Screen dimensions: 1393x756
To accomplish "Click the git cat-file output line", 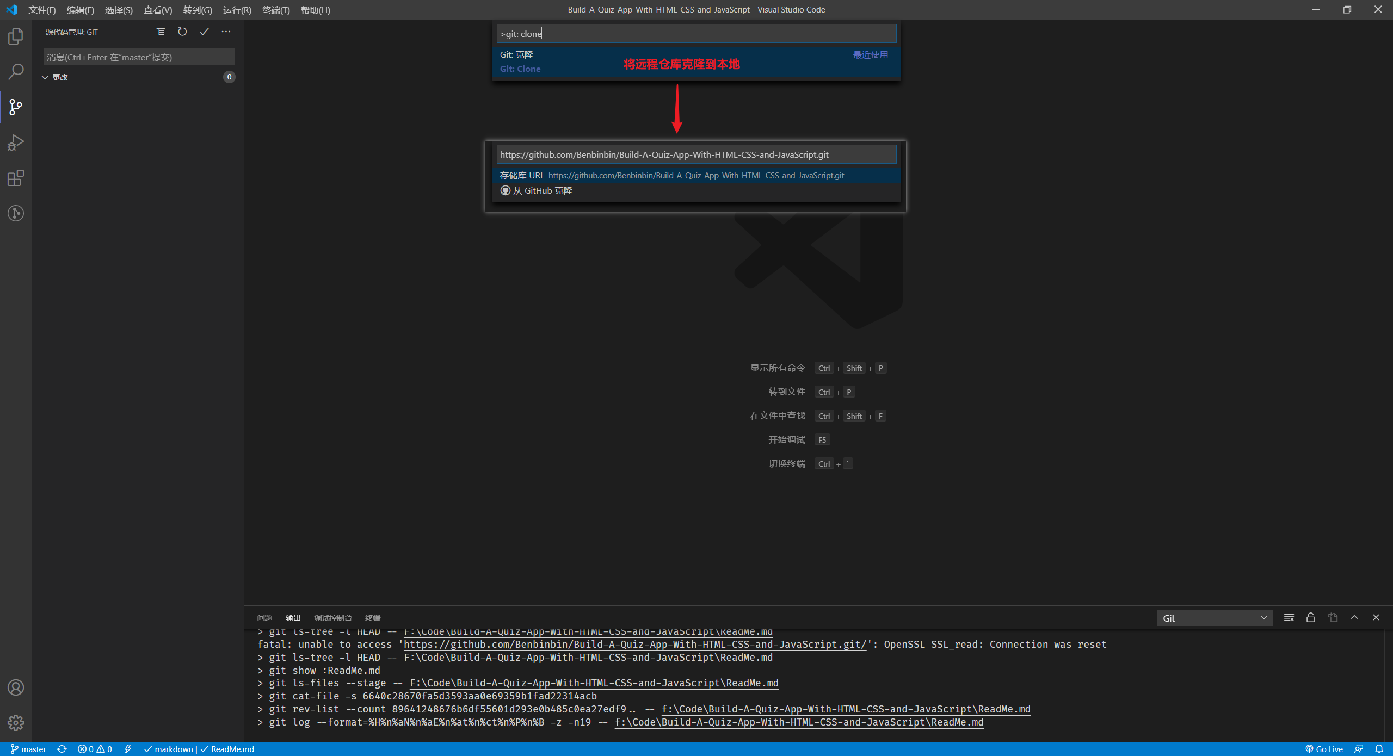I will (427, 696).
